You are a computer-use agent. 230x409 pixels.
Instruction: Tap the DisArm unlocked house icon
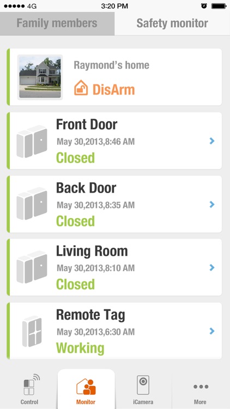(x=81, y=88)
